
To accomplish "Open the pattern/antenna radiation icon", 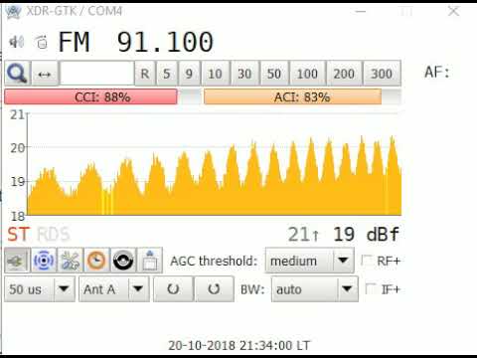I will 44,261.
